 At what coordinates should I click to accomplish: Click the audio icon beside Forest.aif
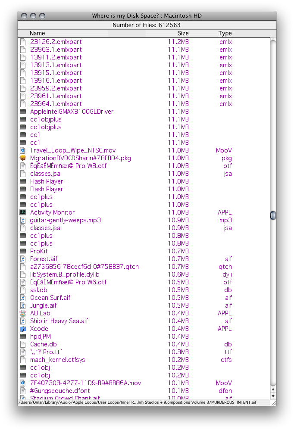(23, 259)
